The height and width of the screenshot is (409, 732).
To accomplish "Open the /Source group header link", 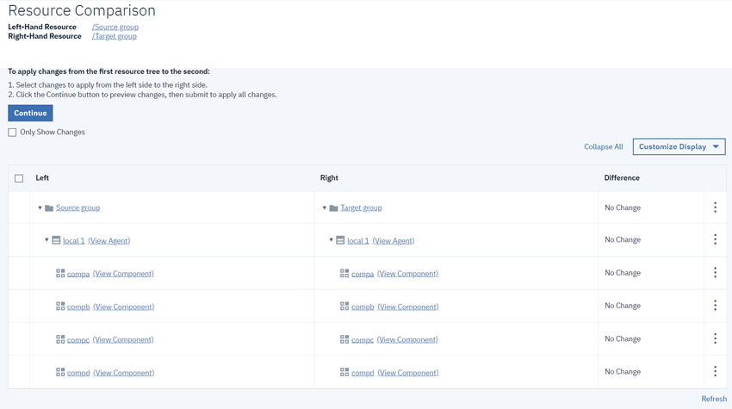I will [115, 27].
